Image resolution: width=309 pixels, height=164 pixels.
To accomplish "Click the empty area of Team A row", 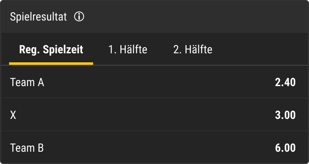I will pos(158,82).
